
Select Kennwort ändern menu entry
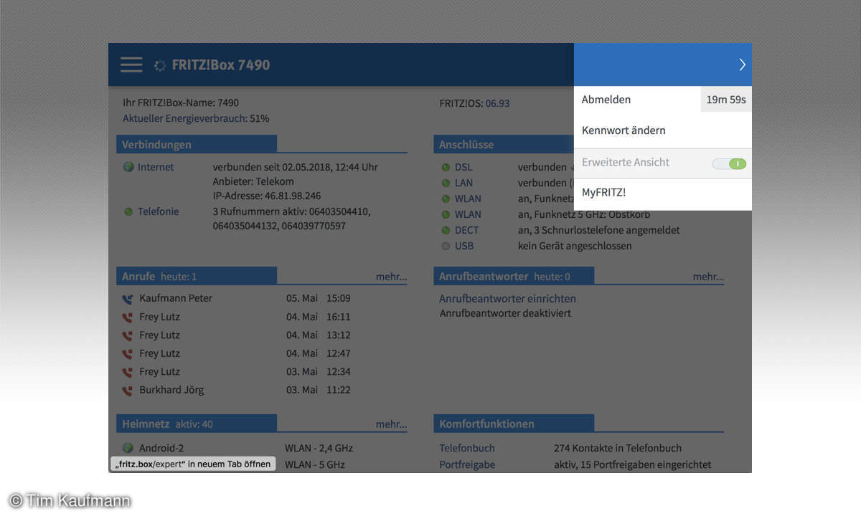(x=624, y=130)
